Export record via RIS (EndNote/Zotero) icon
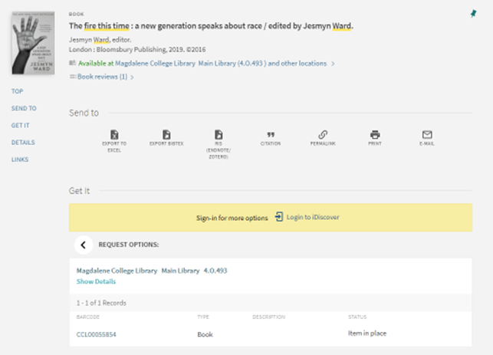Image resolution: width=493 pixels, height=355 pixels. [219, 135]
